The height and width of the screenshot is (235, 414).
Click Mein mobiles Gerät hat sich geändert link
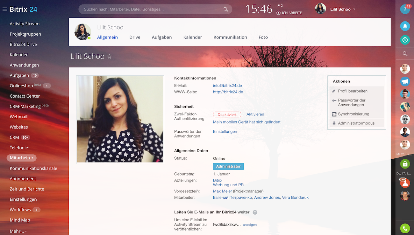coord(247,122)
